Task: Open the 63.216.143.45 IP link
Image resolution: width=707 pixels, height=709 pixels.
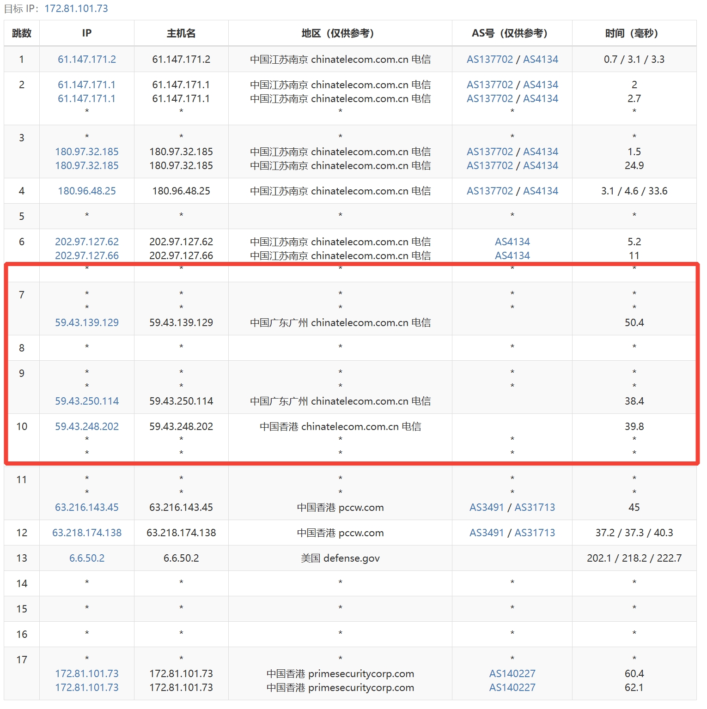Action: click(87, 507)
